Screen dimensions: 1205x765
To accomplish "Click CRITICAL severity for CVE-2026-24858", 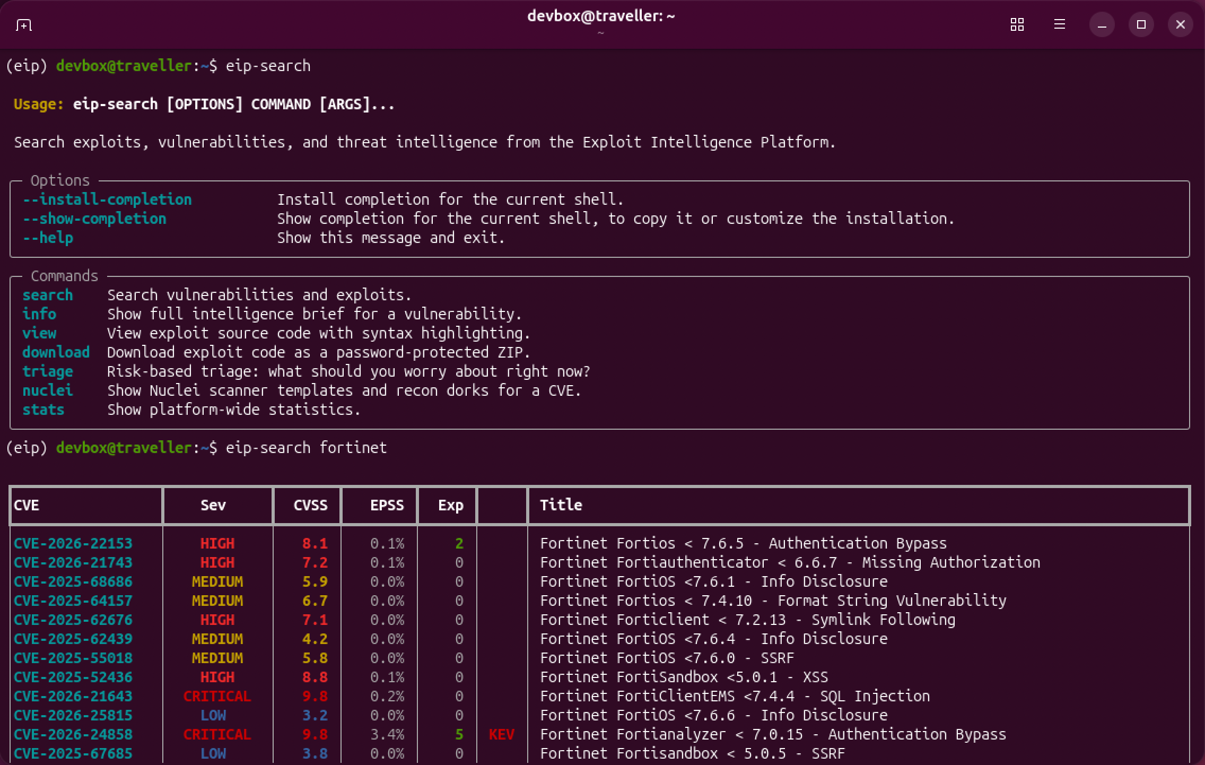I will [217, 734].
